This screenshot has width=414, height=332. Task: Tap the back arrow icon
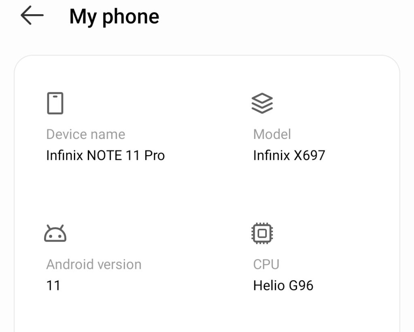pos(32,16)
